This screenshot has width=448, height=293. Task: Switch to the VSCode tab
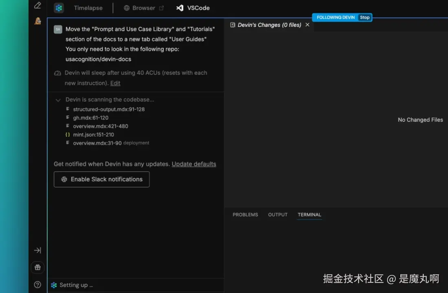tap(193, 8)
